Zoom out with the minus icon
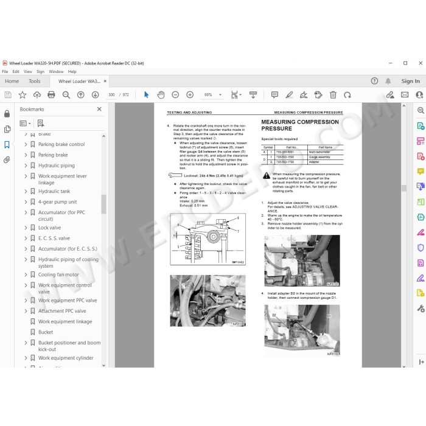Viewport: 426px width, 426px height. click(x=175, y=95)
